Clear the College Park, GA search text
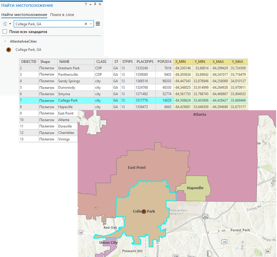Image resolution: width=277 pixels, height=257 pixels. click(x=86, y=24)
